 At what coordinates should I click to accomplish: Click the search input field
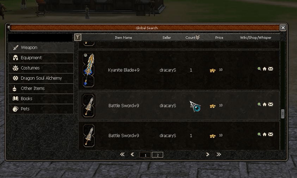coord(40,37)
